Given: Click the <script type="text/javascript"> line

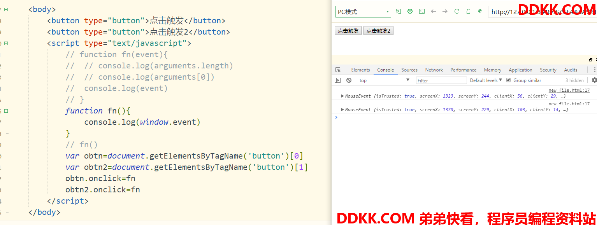Looking at the screenshot, I should click(x=119, y=43).
